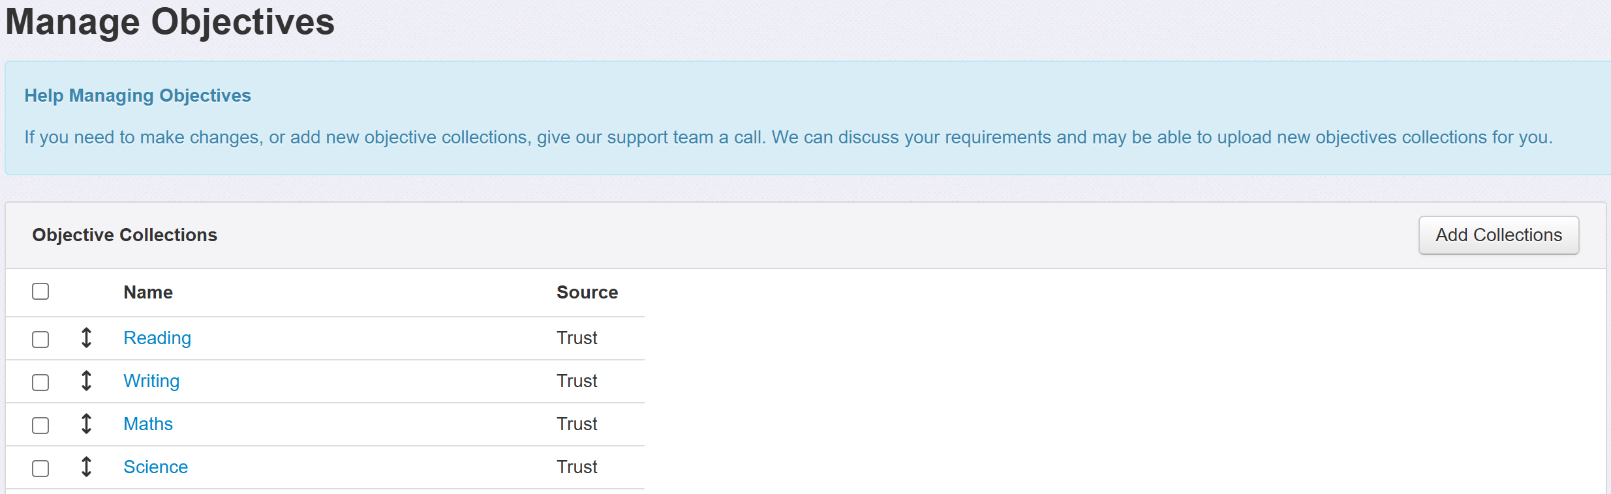Click the Name column header
Viewport: 1611px width, 494px height.
(x=148, y=292)
